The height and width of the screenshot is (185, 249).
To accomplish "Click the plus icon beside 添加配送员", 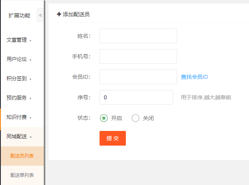I will coord(59,14).
